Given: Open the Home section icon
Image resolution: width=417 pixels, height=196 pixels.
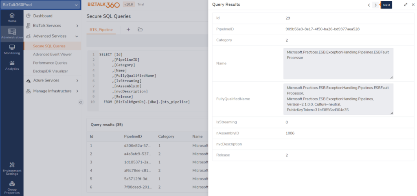Looking at the screenshot, I should pos(12,15).
